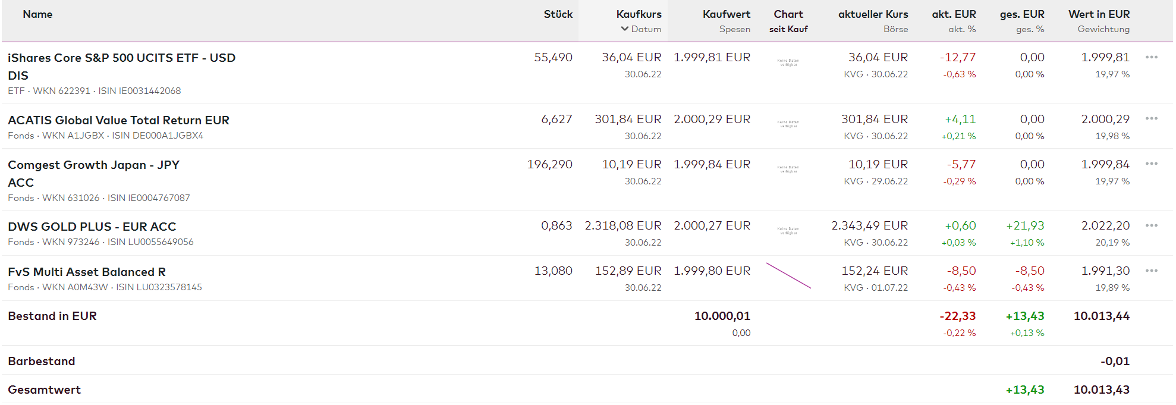Open the FvS Multi Asset Balanced chart thumbnail
Viewport: 1176px width, 405px height.
[788, 276]
